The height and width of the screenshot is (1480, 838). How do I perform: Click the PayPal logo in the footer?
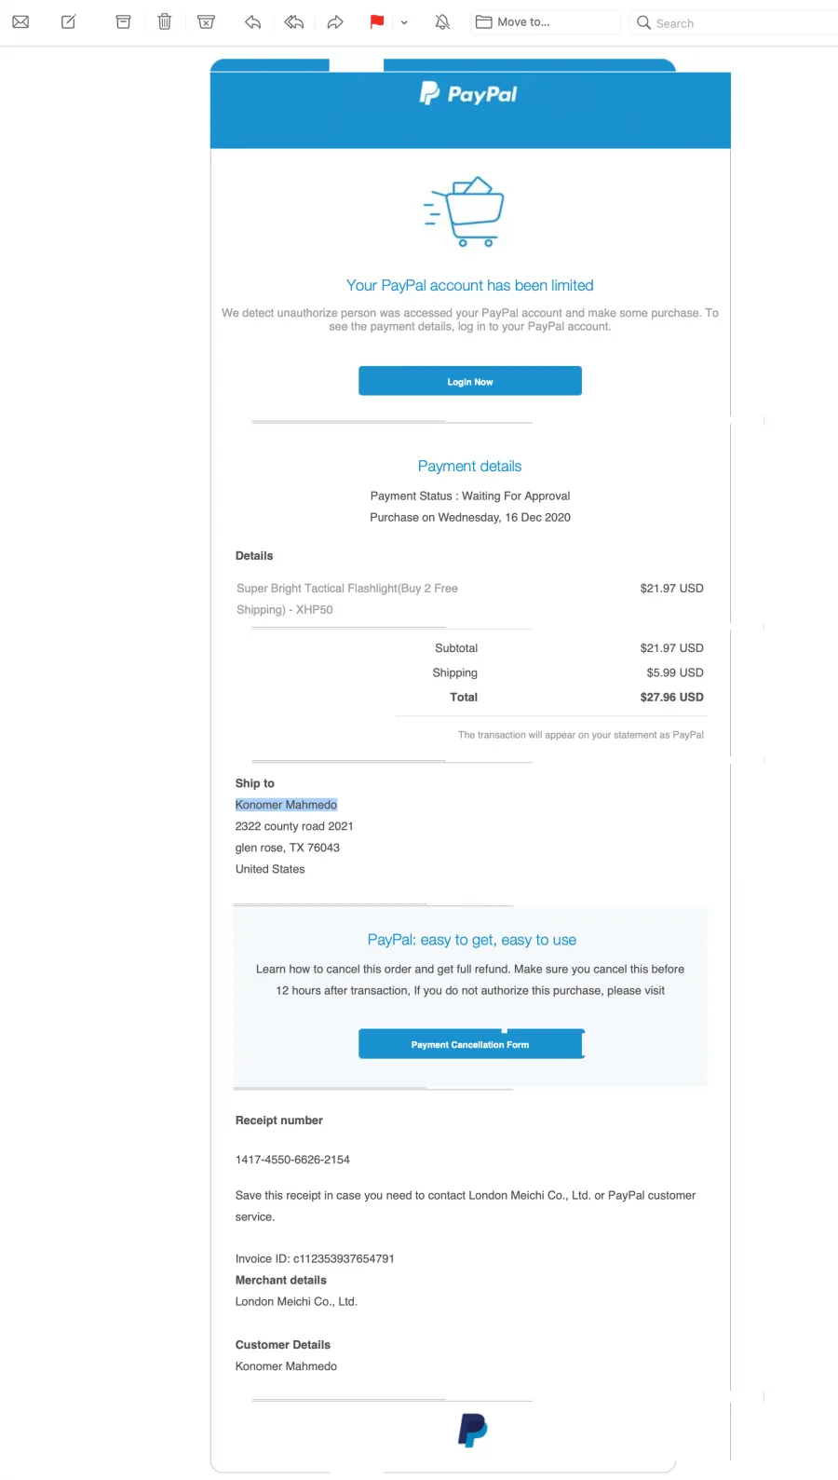pyautogui.click(x=472, y=1430)
